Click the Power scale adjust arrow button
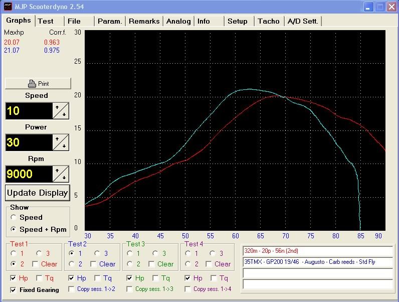Viewport: 399px width, 302px height. tap(61, 142)
